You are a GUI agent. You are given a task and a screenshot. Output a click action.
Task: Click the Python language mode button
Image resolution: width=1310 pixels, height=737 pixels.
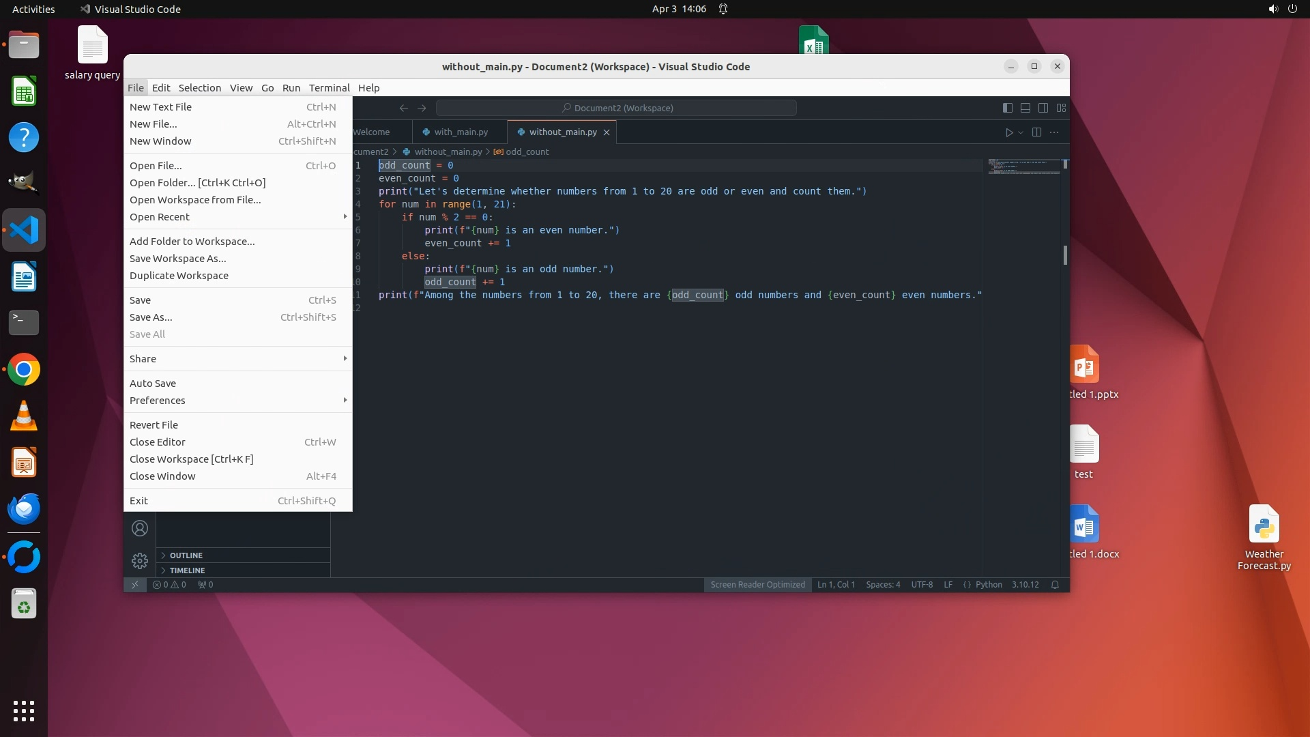[x=988, y=585]
